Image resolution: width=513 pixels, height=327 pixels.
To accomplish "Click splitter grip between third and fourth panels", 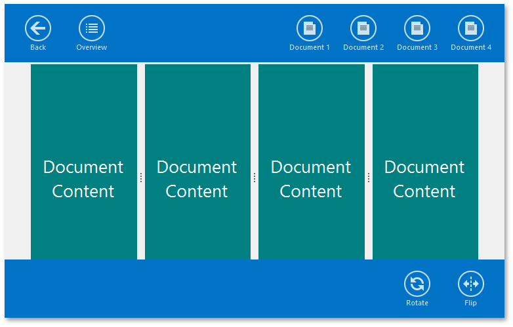I will [x=369, y=178].
